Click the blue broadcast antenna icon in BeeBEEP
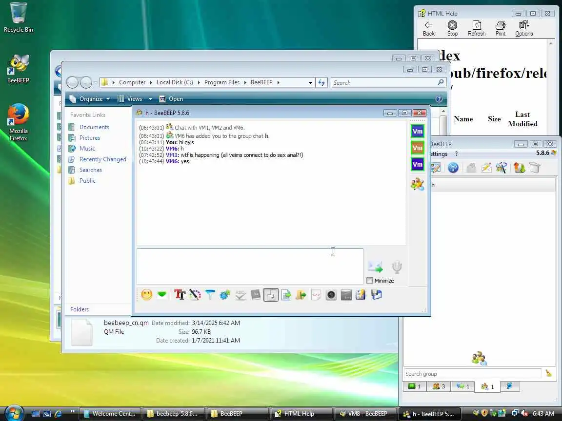 [453, 168]
